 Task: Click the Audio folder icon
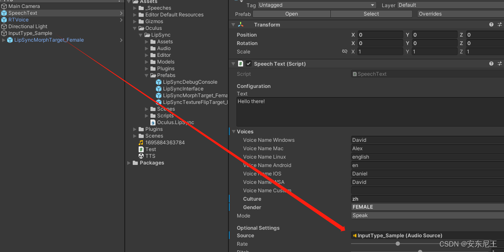click(153, 48)
